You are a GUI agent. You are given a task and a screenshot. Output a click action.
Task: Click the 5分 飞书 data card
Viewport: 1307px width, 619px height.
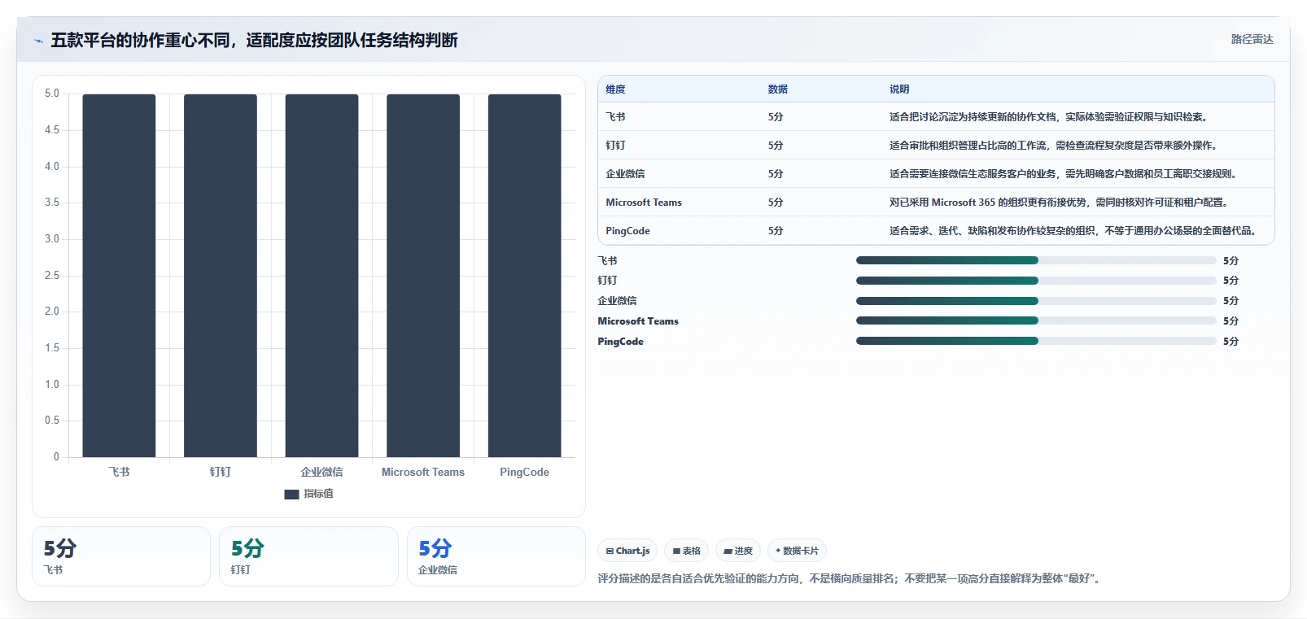[121, 556]
